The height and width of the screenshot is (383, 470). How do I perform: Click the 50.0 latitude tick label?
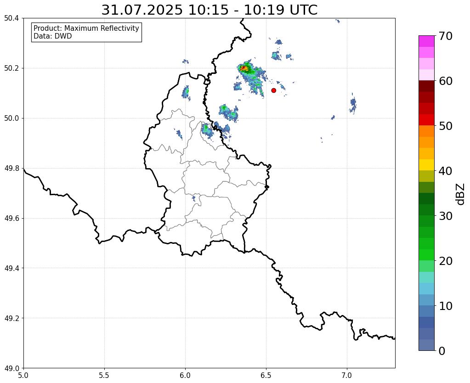[x=11, y=118]
